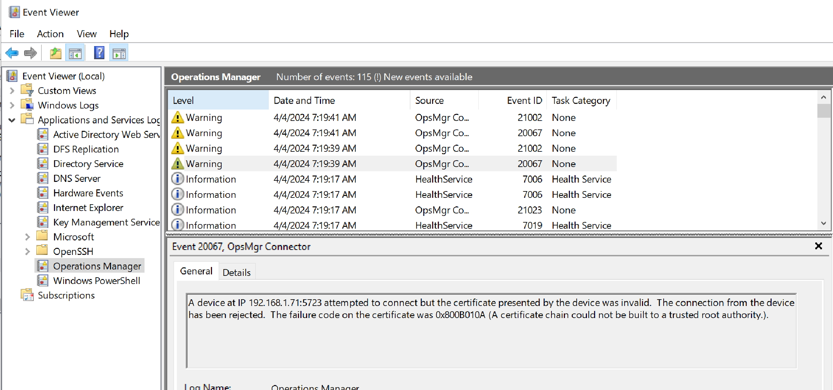Click the Up One Level folder icon
The width and height of the screenshot is (833, 390).
pos(55,53)
